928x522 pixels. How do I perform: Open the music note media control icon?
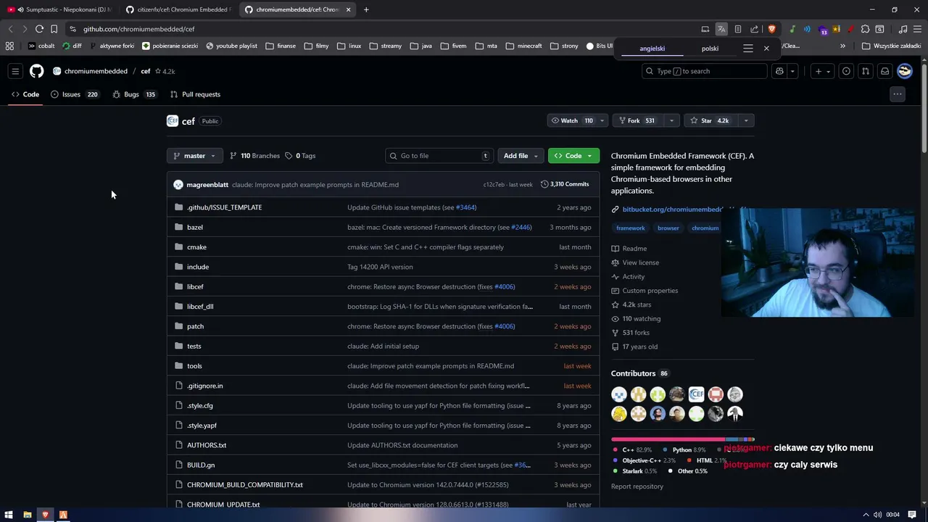pyautogui.click(x=903, y=29)
